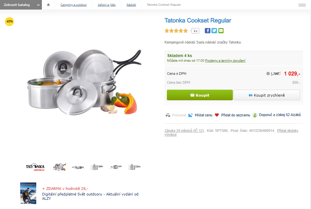Select the Tatonka logo thumbnail
Image resolution: width=311 pixels, height=209 pixels.
(x=35, y=167)
